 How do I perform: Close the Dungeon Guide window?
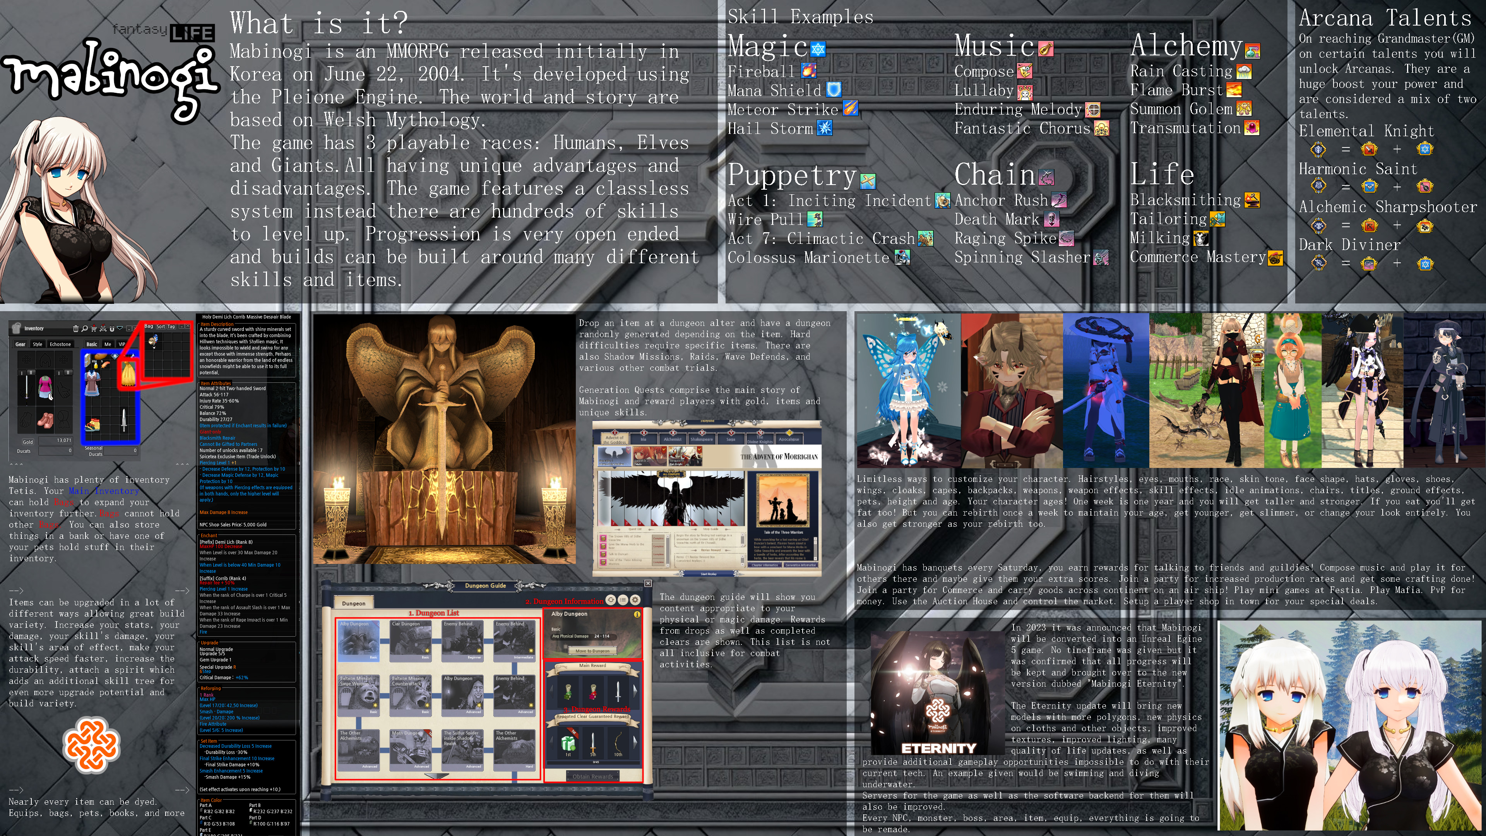coord(648,584)
